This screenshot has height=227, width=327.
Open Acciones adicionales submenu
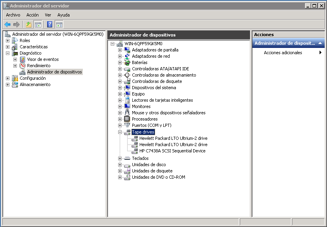283,53
